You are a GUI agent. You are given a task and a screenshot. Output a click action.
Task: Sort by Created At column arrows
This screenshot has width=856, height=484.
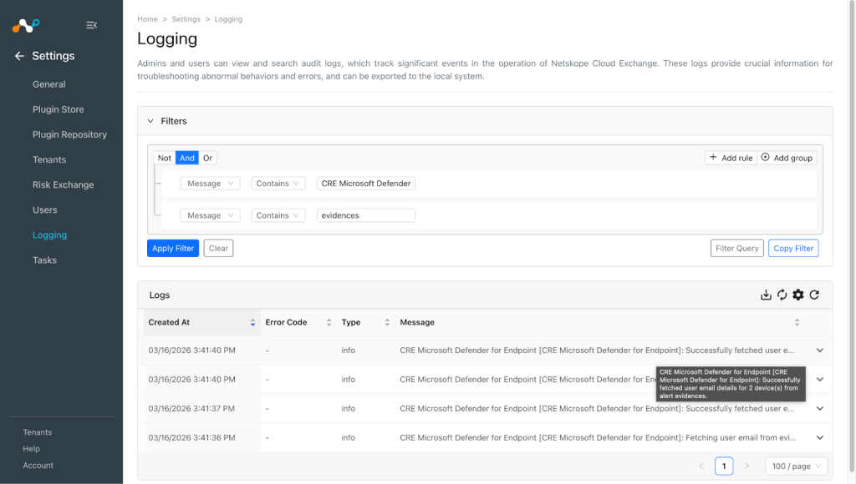(x=252, y=323)
